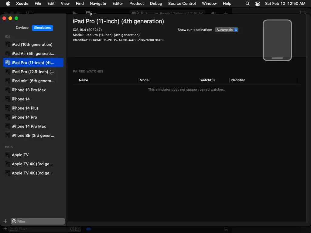311x233 pixels.
Task: Click the watchOS column header
Action: click(207, 80)
